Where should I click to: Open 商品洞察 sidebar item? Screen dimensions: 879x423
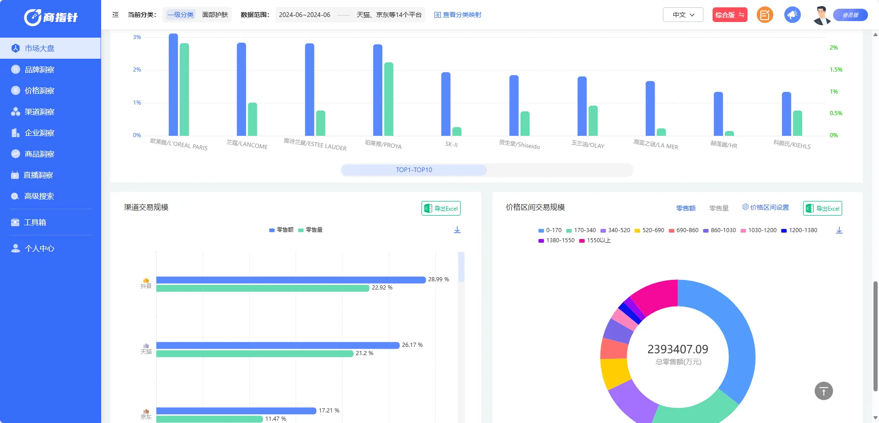click(51, 154)
